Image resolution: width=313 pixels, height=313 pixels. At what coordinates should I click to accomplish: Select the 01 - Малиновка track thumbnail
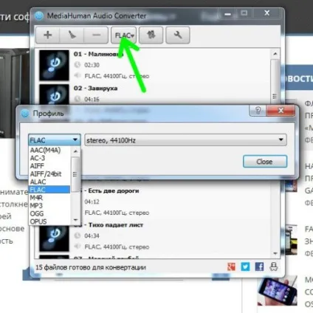coord(54,65)
